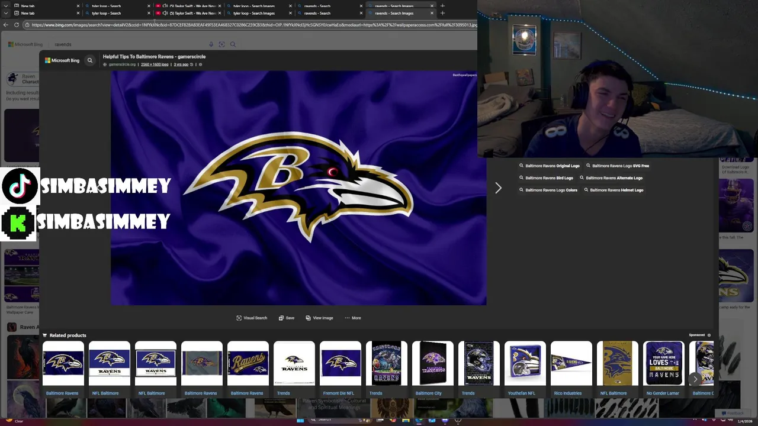Open site info icon beside the URL
Viewport: 758px width, 426px height.
pyautogui.click(x=27, y=25)
